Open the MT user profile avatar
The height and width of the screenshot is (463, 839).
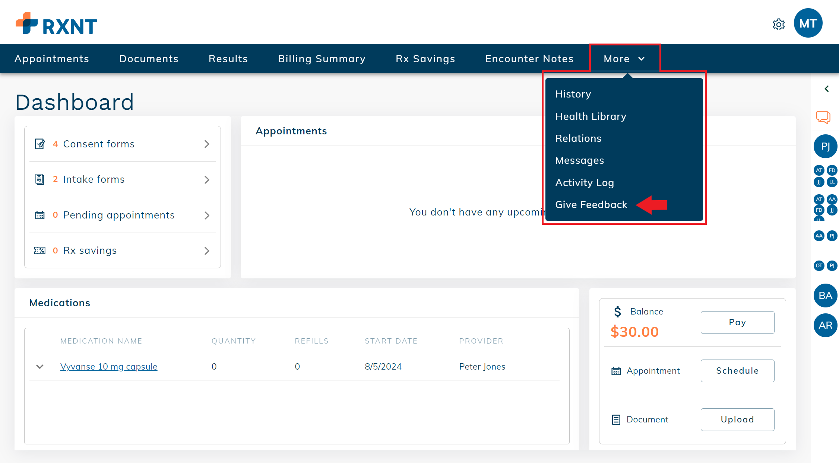pos(808,23)
